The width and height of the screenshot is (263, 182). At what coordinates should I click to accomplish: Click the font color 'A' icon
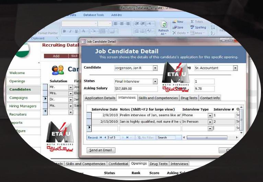point(83,31)
